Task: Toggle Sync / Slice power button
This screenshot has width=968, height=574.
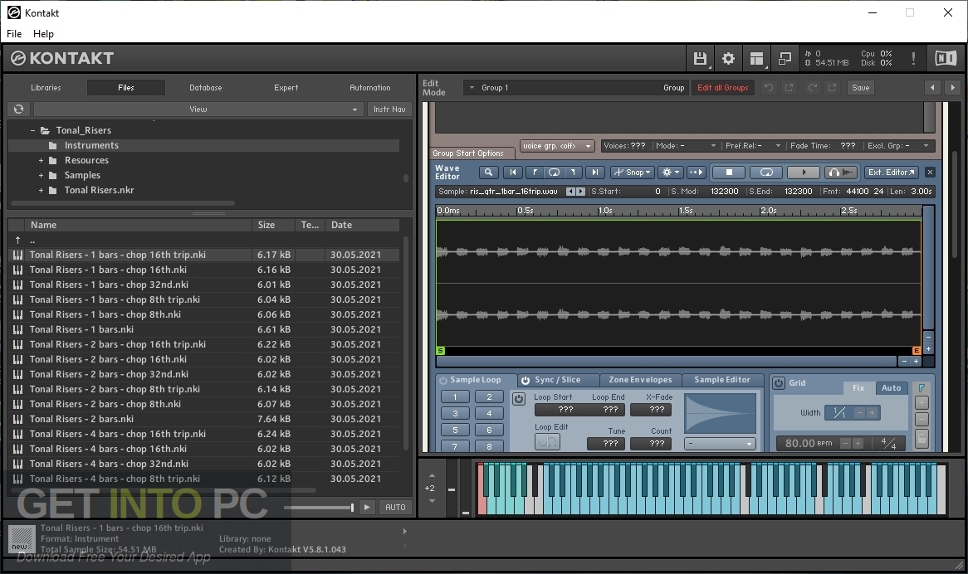Action: (x=526, y=381)
